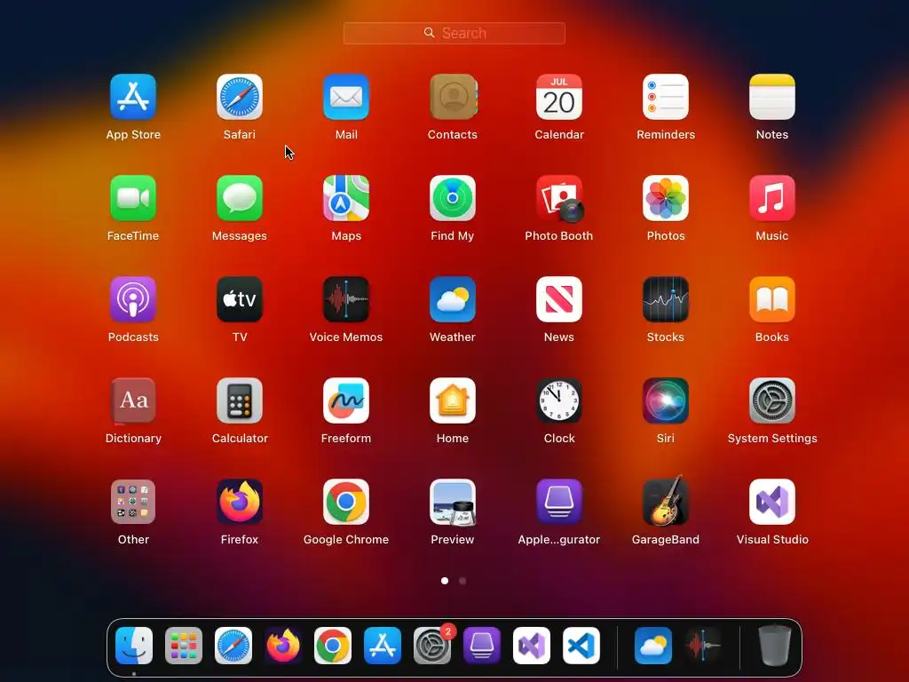909x682 pixels.
Task: Open Apple Configurator in the Launchpad grid
Action: pyautogui.click(x=559, y=502)
